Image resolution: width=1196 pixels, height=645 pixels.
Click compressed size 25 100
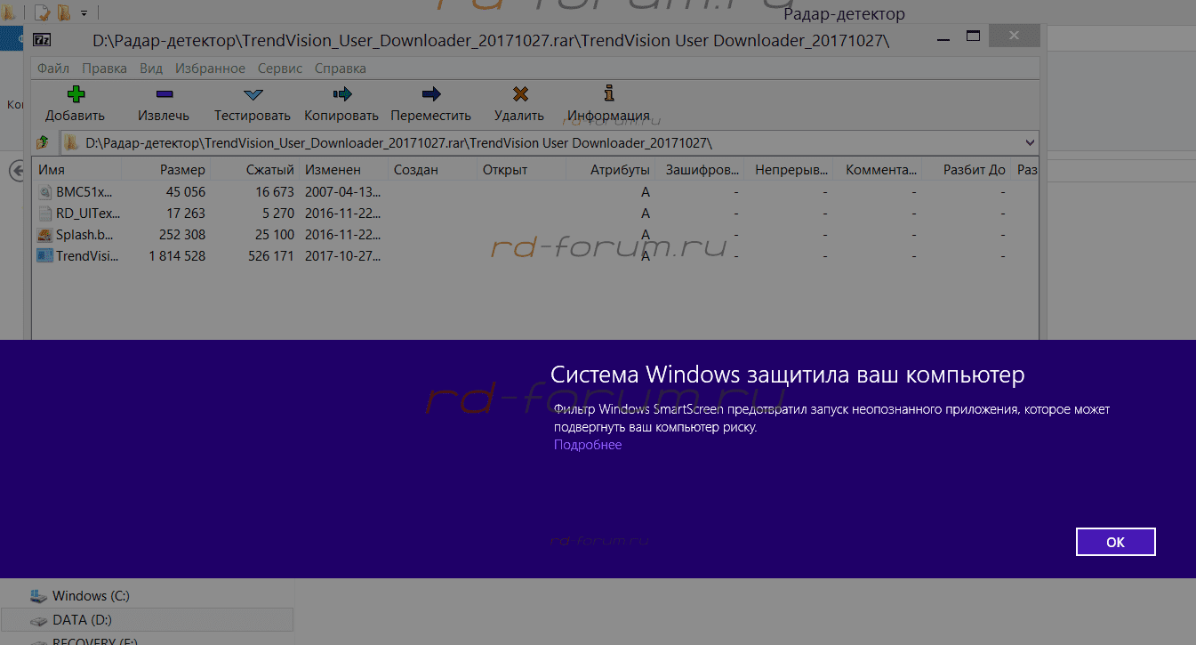click(x=274, y=235)
